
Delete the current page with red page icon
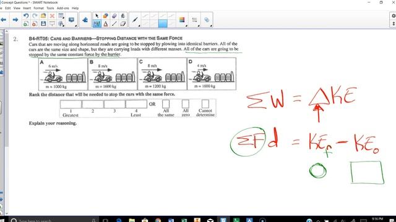[35, 23]
